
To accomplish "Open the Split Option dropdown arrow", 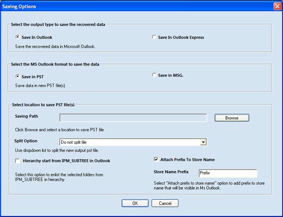I will coord(203,142).
